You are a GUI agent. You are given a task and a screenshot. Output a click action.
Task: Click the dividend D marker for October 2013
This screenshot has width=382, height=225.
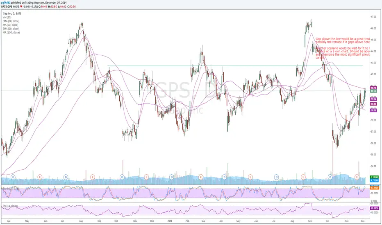122,177
